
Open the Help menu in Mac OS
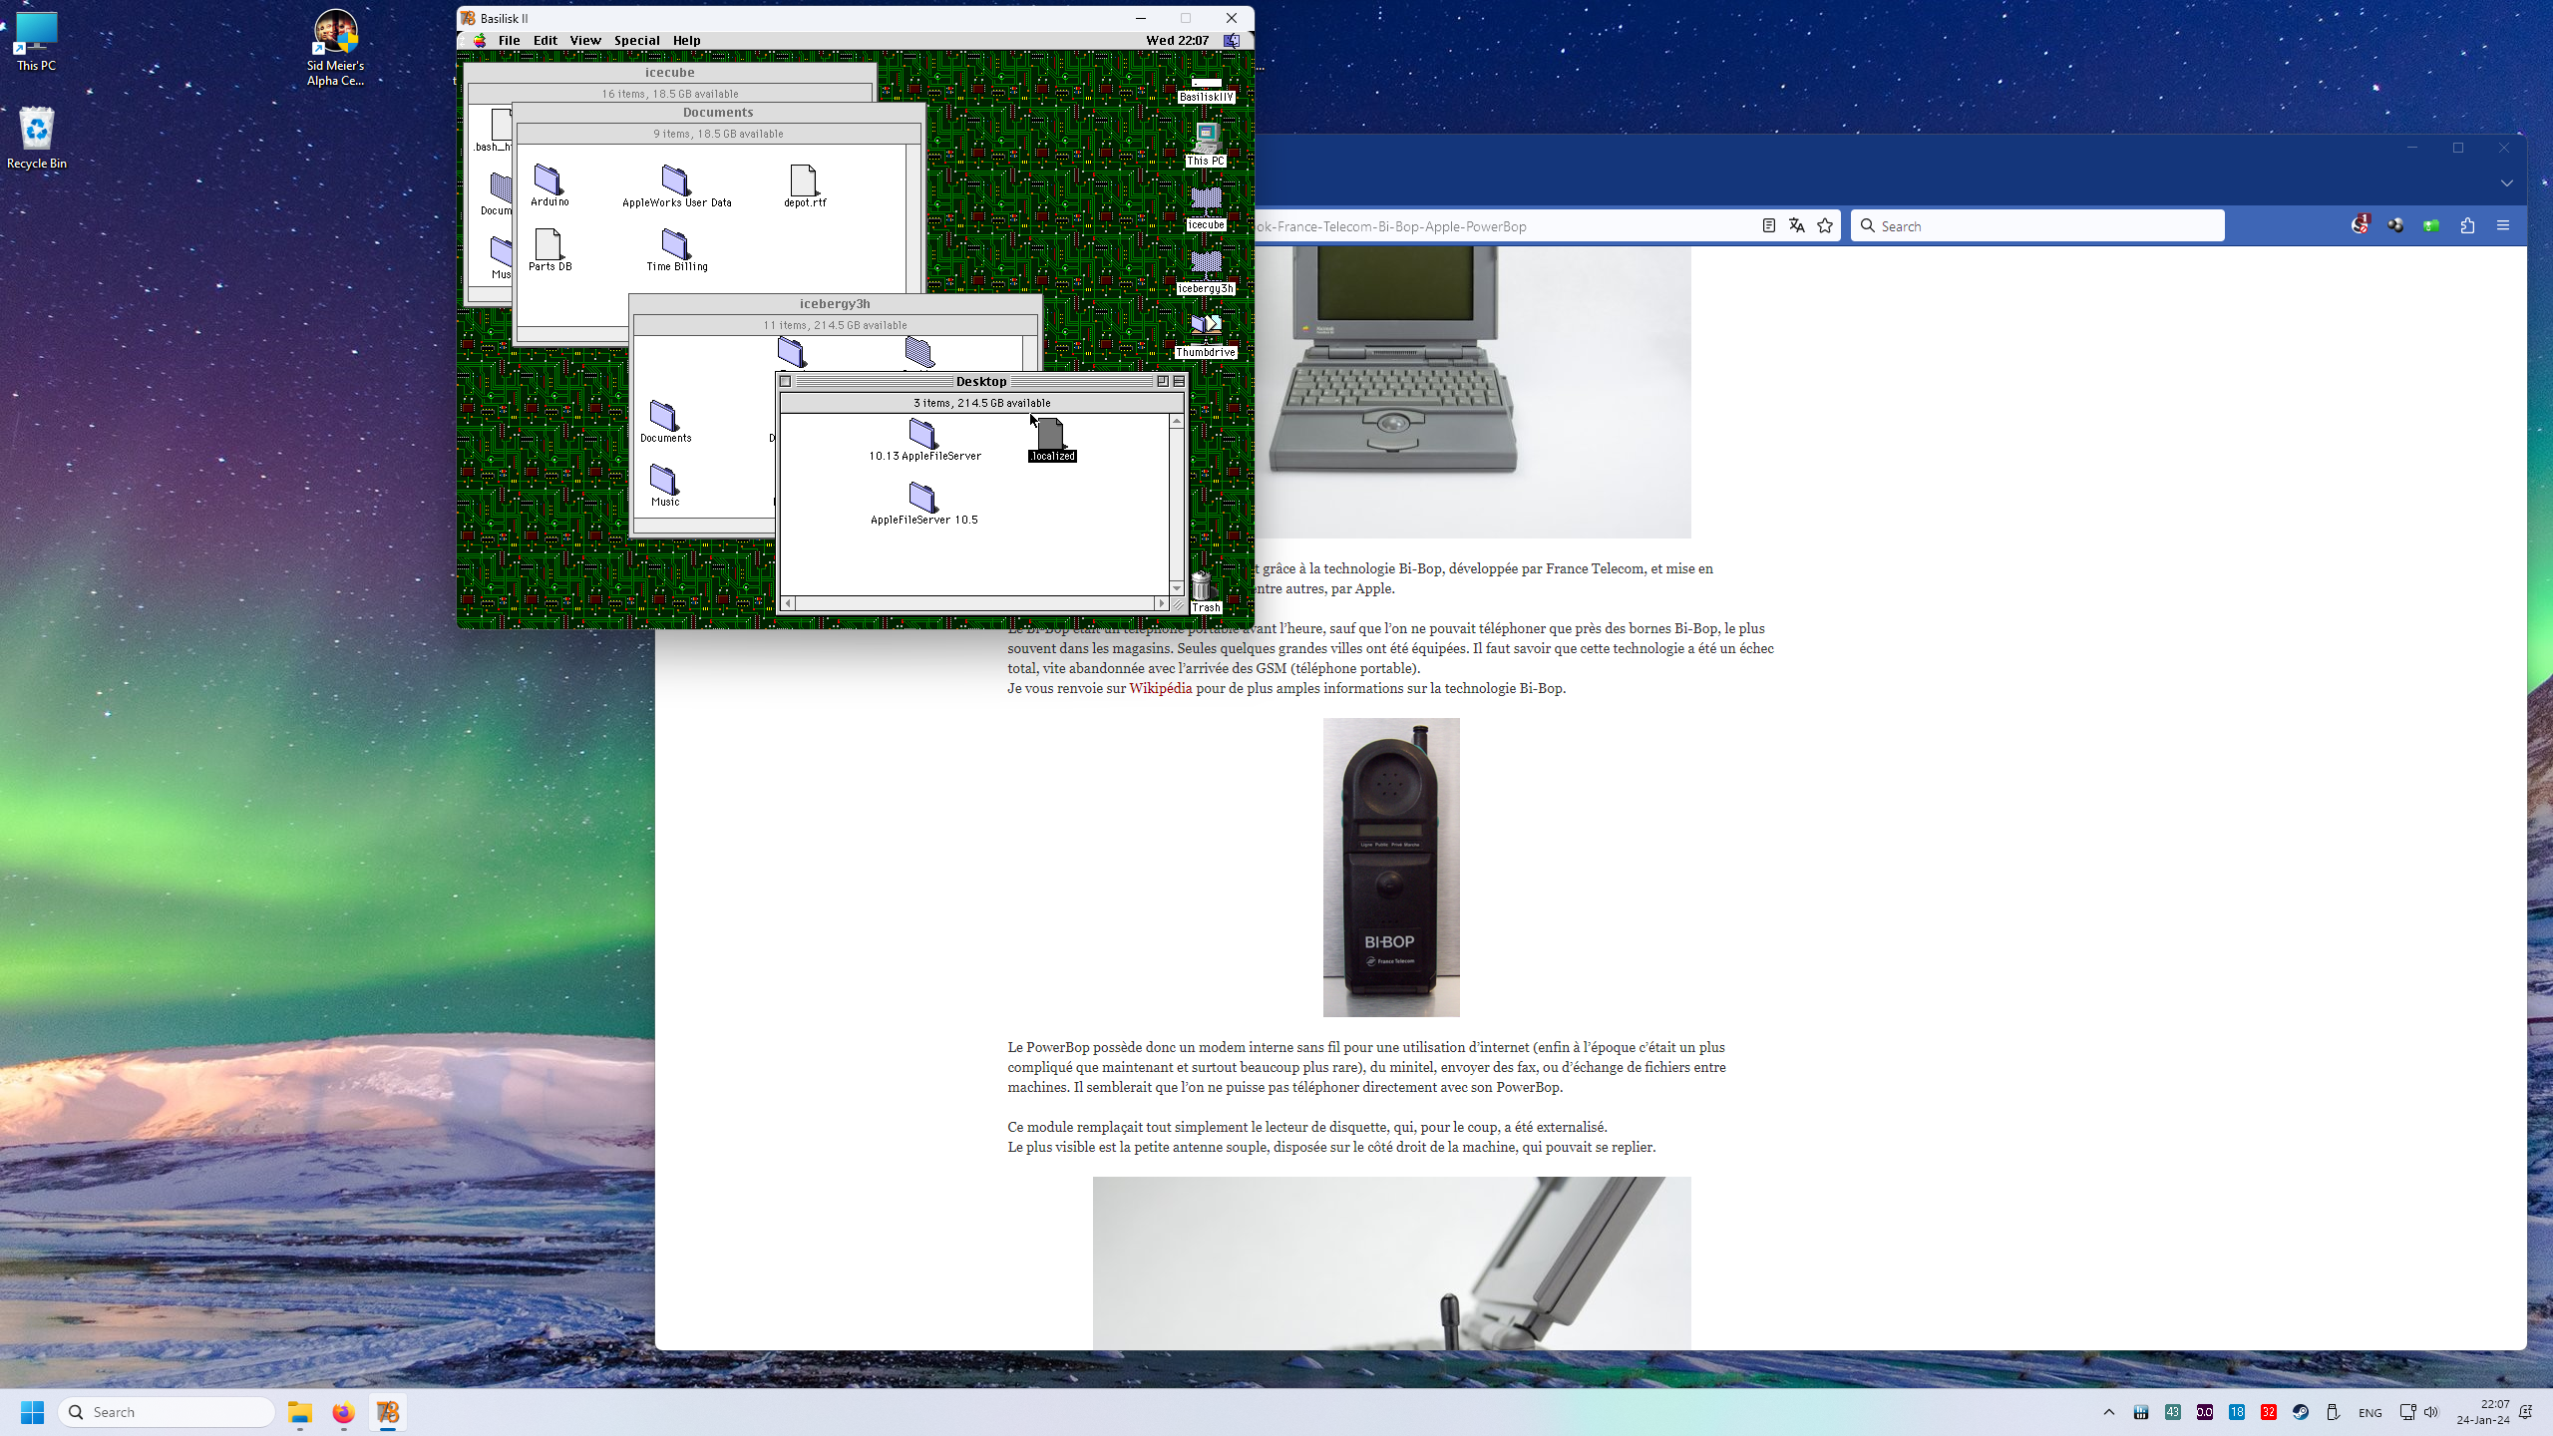(x=686, y=41)
